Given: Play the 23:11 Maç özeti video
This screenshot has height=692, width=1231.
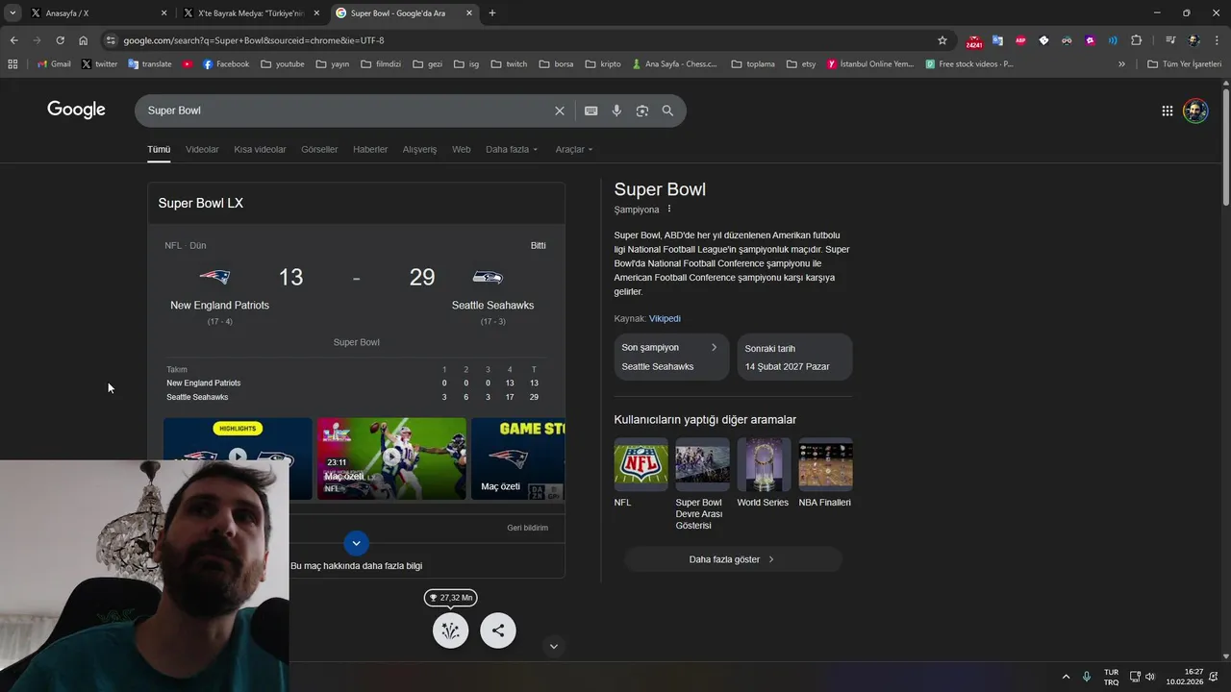Looking at the screenshot, I should click(391, 458).
